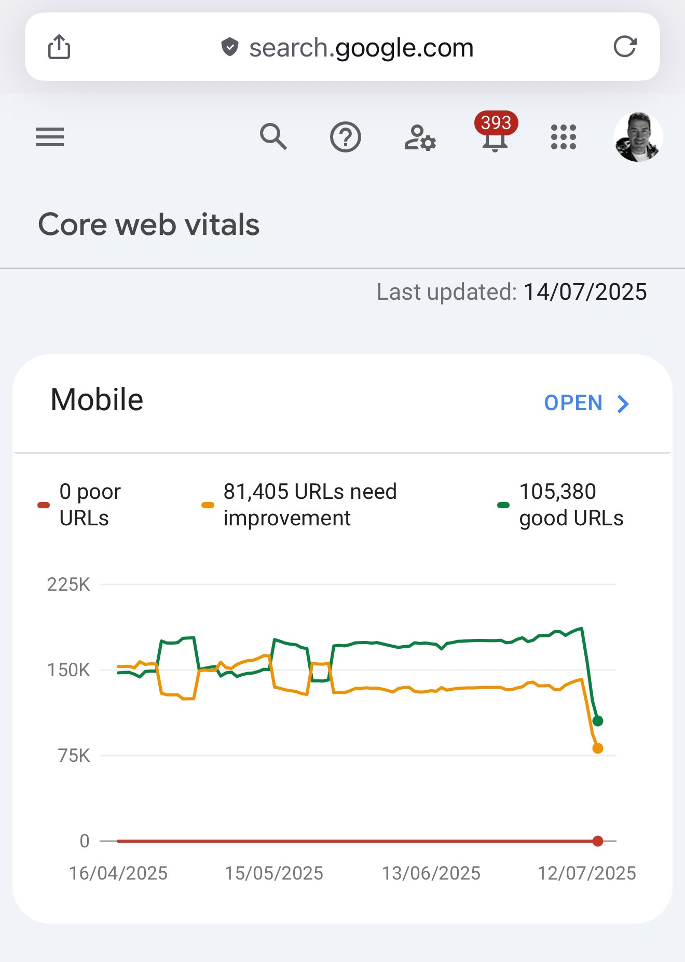Screen dimensions: 685x962
Task: Open notifications bell showing 393
Action: point(495,133)
